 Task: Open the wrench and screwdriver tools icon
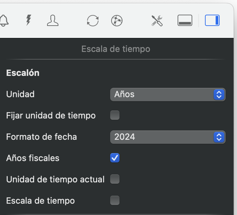157,21
